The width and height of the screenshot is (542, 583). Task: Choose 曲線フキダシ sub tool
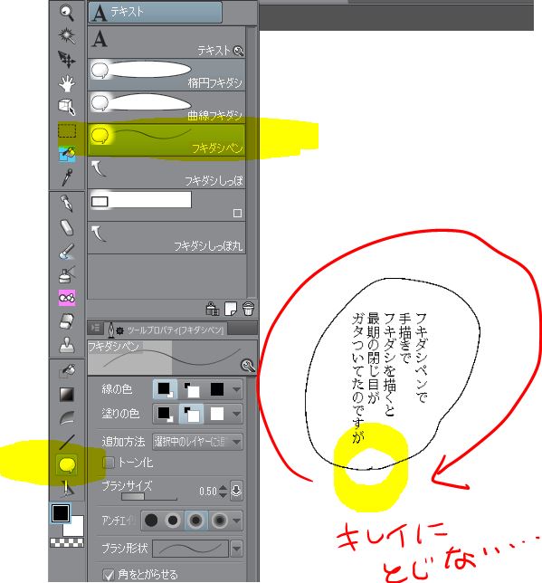click(166, 107)
